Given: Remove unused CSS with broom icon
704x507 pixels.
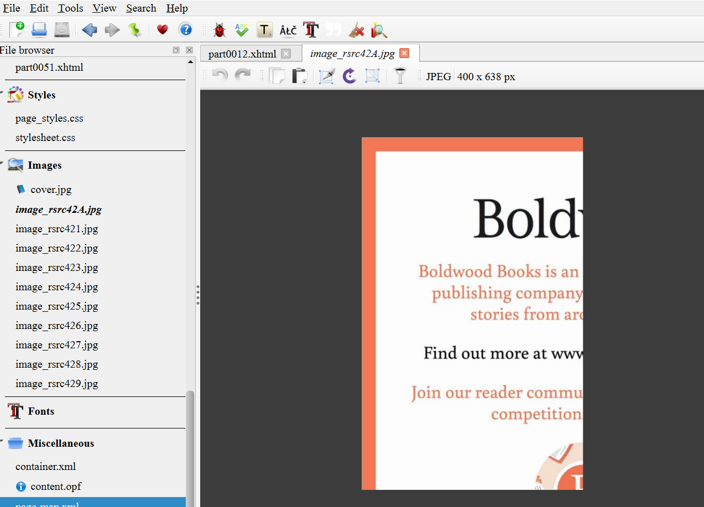Looking at the screenshot, I should 357,30.
